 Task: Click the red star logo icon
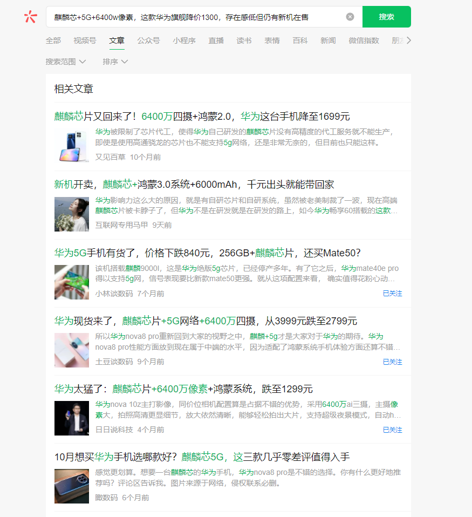point(30,17)
